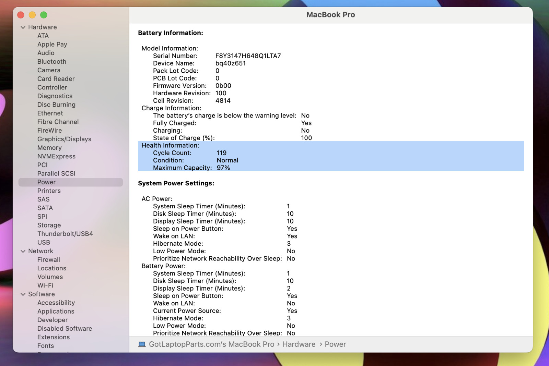This screenshot has width=549, height=366.
Task: Click the Cycle Count value 119
Action: [222, 153]
